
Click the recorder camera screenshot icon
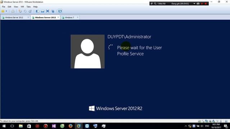click(x=198, y=4)
